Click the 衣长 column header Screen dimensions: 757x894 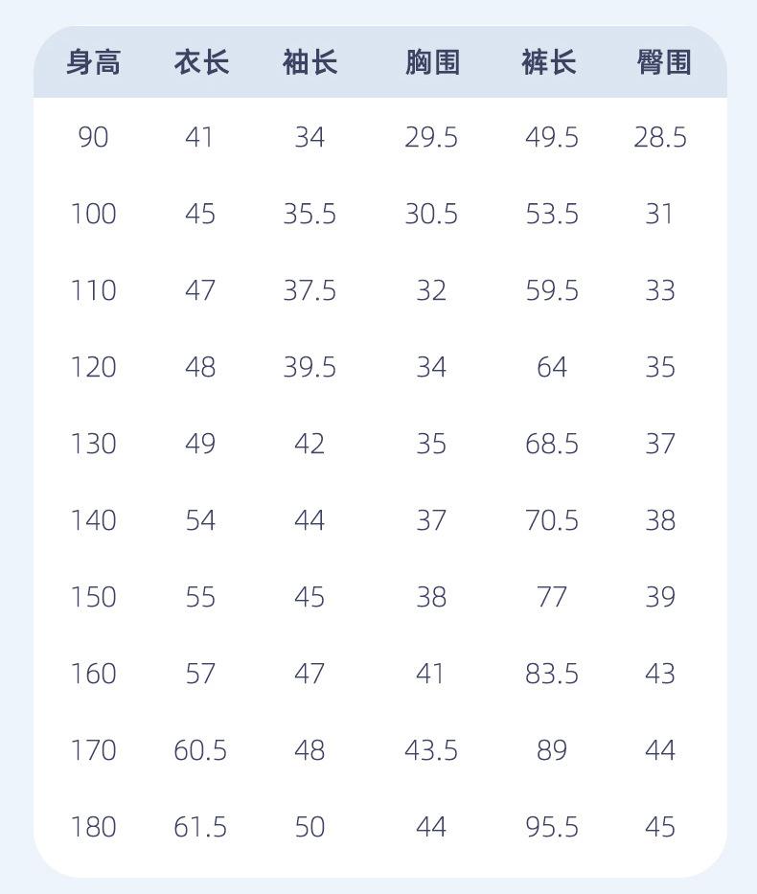tap(202, 62)
